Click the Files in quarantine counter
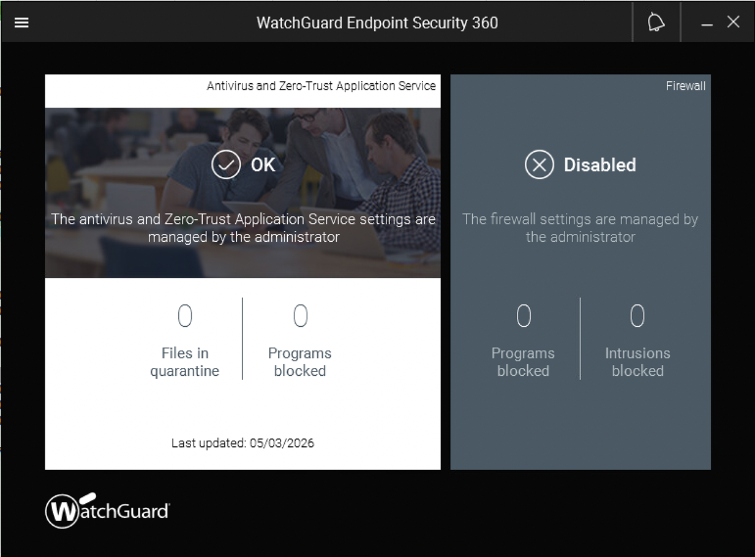This screenshot has width=755, height=557. pyautogui.click(x=184, y=340)
